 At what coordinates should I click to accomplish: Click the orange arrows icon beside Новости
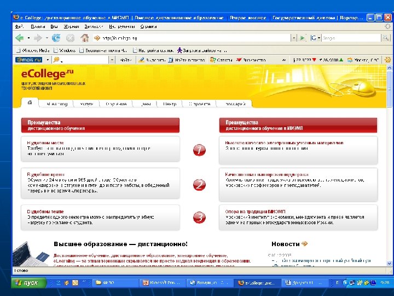tap(305, 243)
